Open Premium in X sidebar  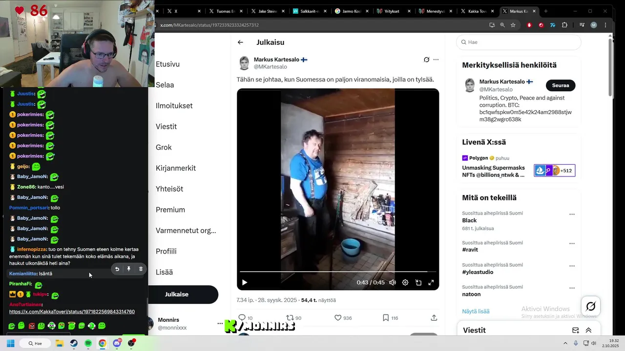tap(170, 210)
